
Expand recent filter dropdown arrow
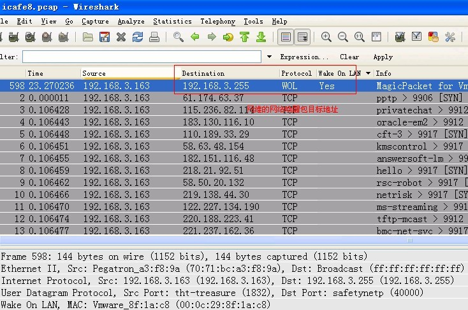coord(269,57)
